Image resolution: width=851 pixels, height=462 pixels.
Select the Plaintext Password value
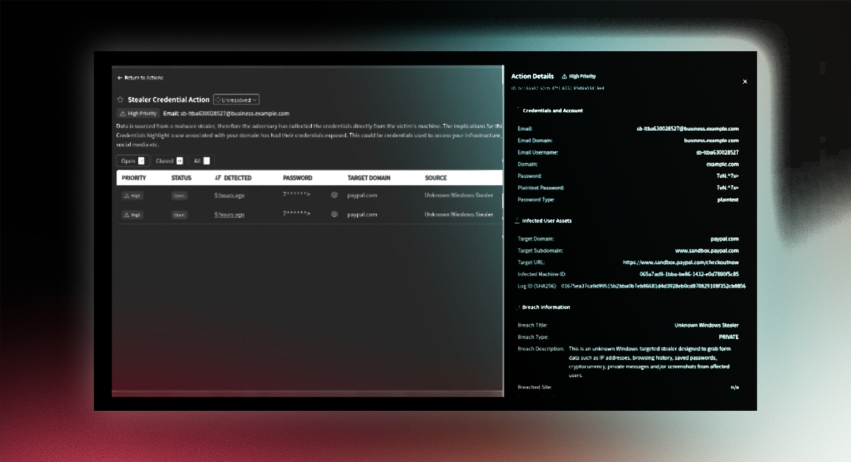pos(728,188)
